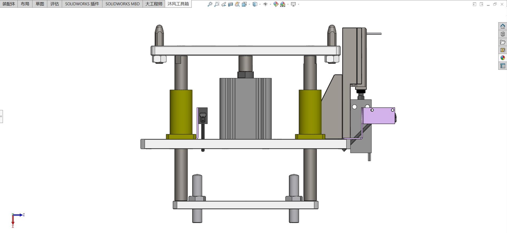Open the 草图 tab

40,4
